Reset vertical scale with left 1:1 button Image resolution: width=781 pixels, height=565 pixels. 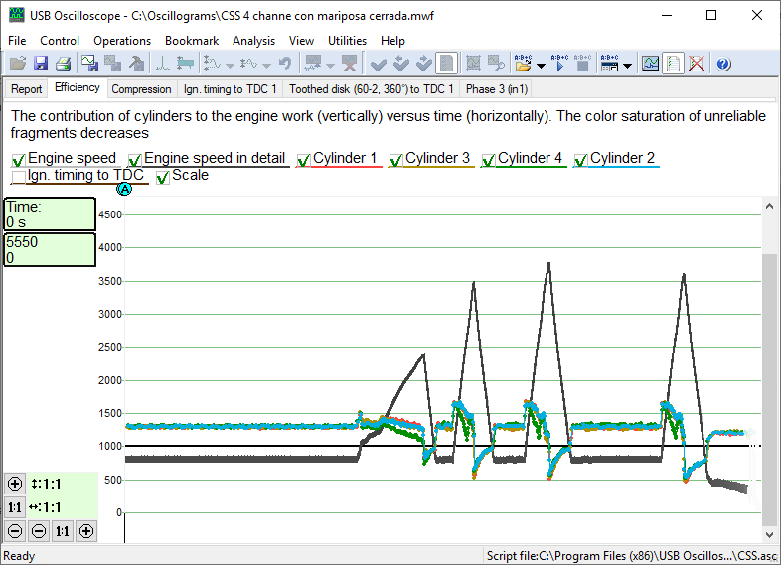[x=15, y=507]
